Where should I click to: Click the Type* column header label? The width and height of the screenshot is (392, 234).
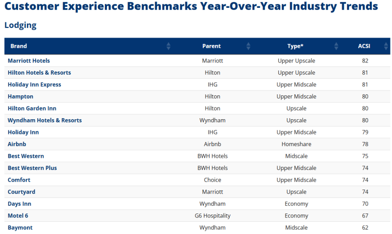(295, 46)
